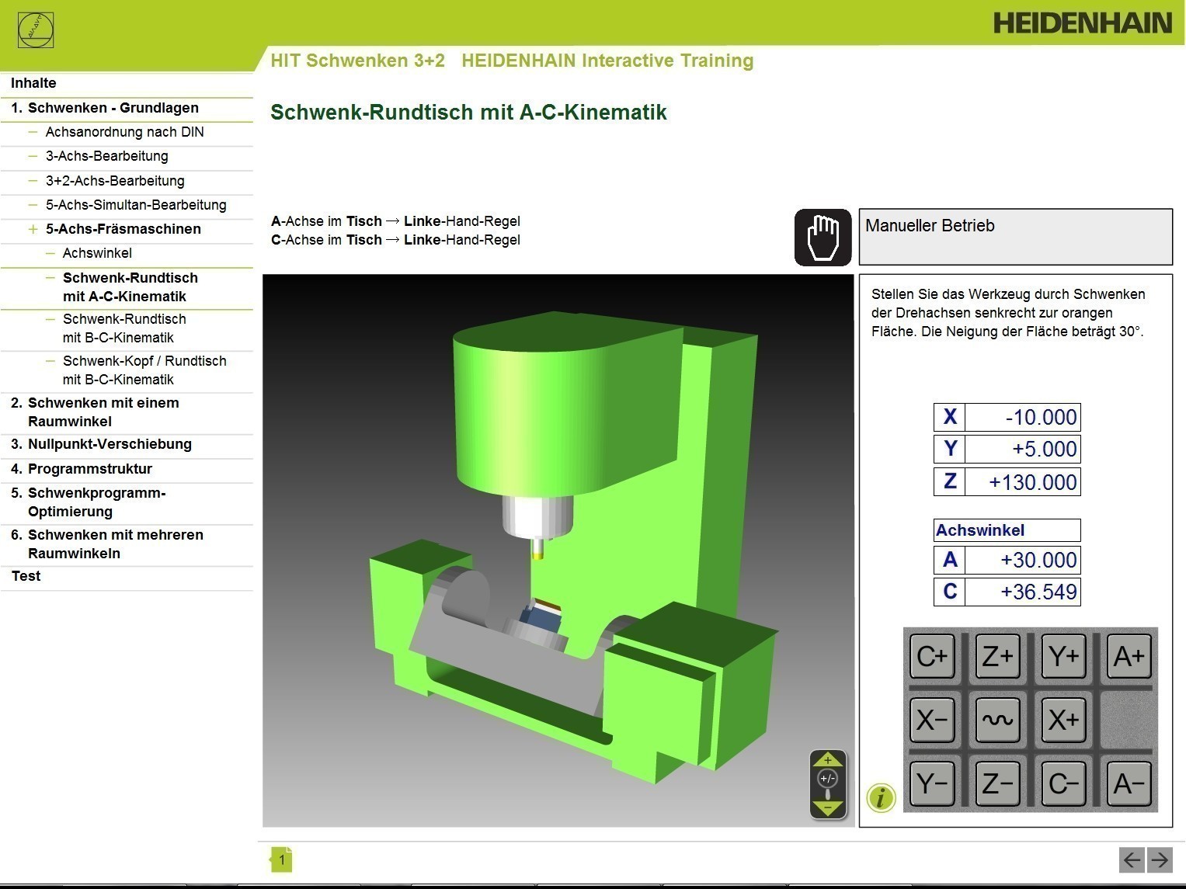Open the green info icon
This screenshot has width=1186, height=889.
coord(881,797)
